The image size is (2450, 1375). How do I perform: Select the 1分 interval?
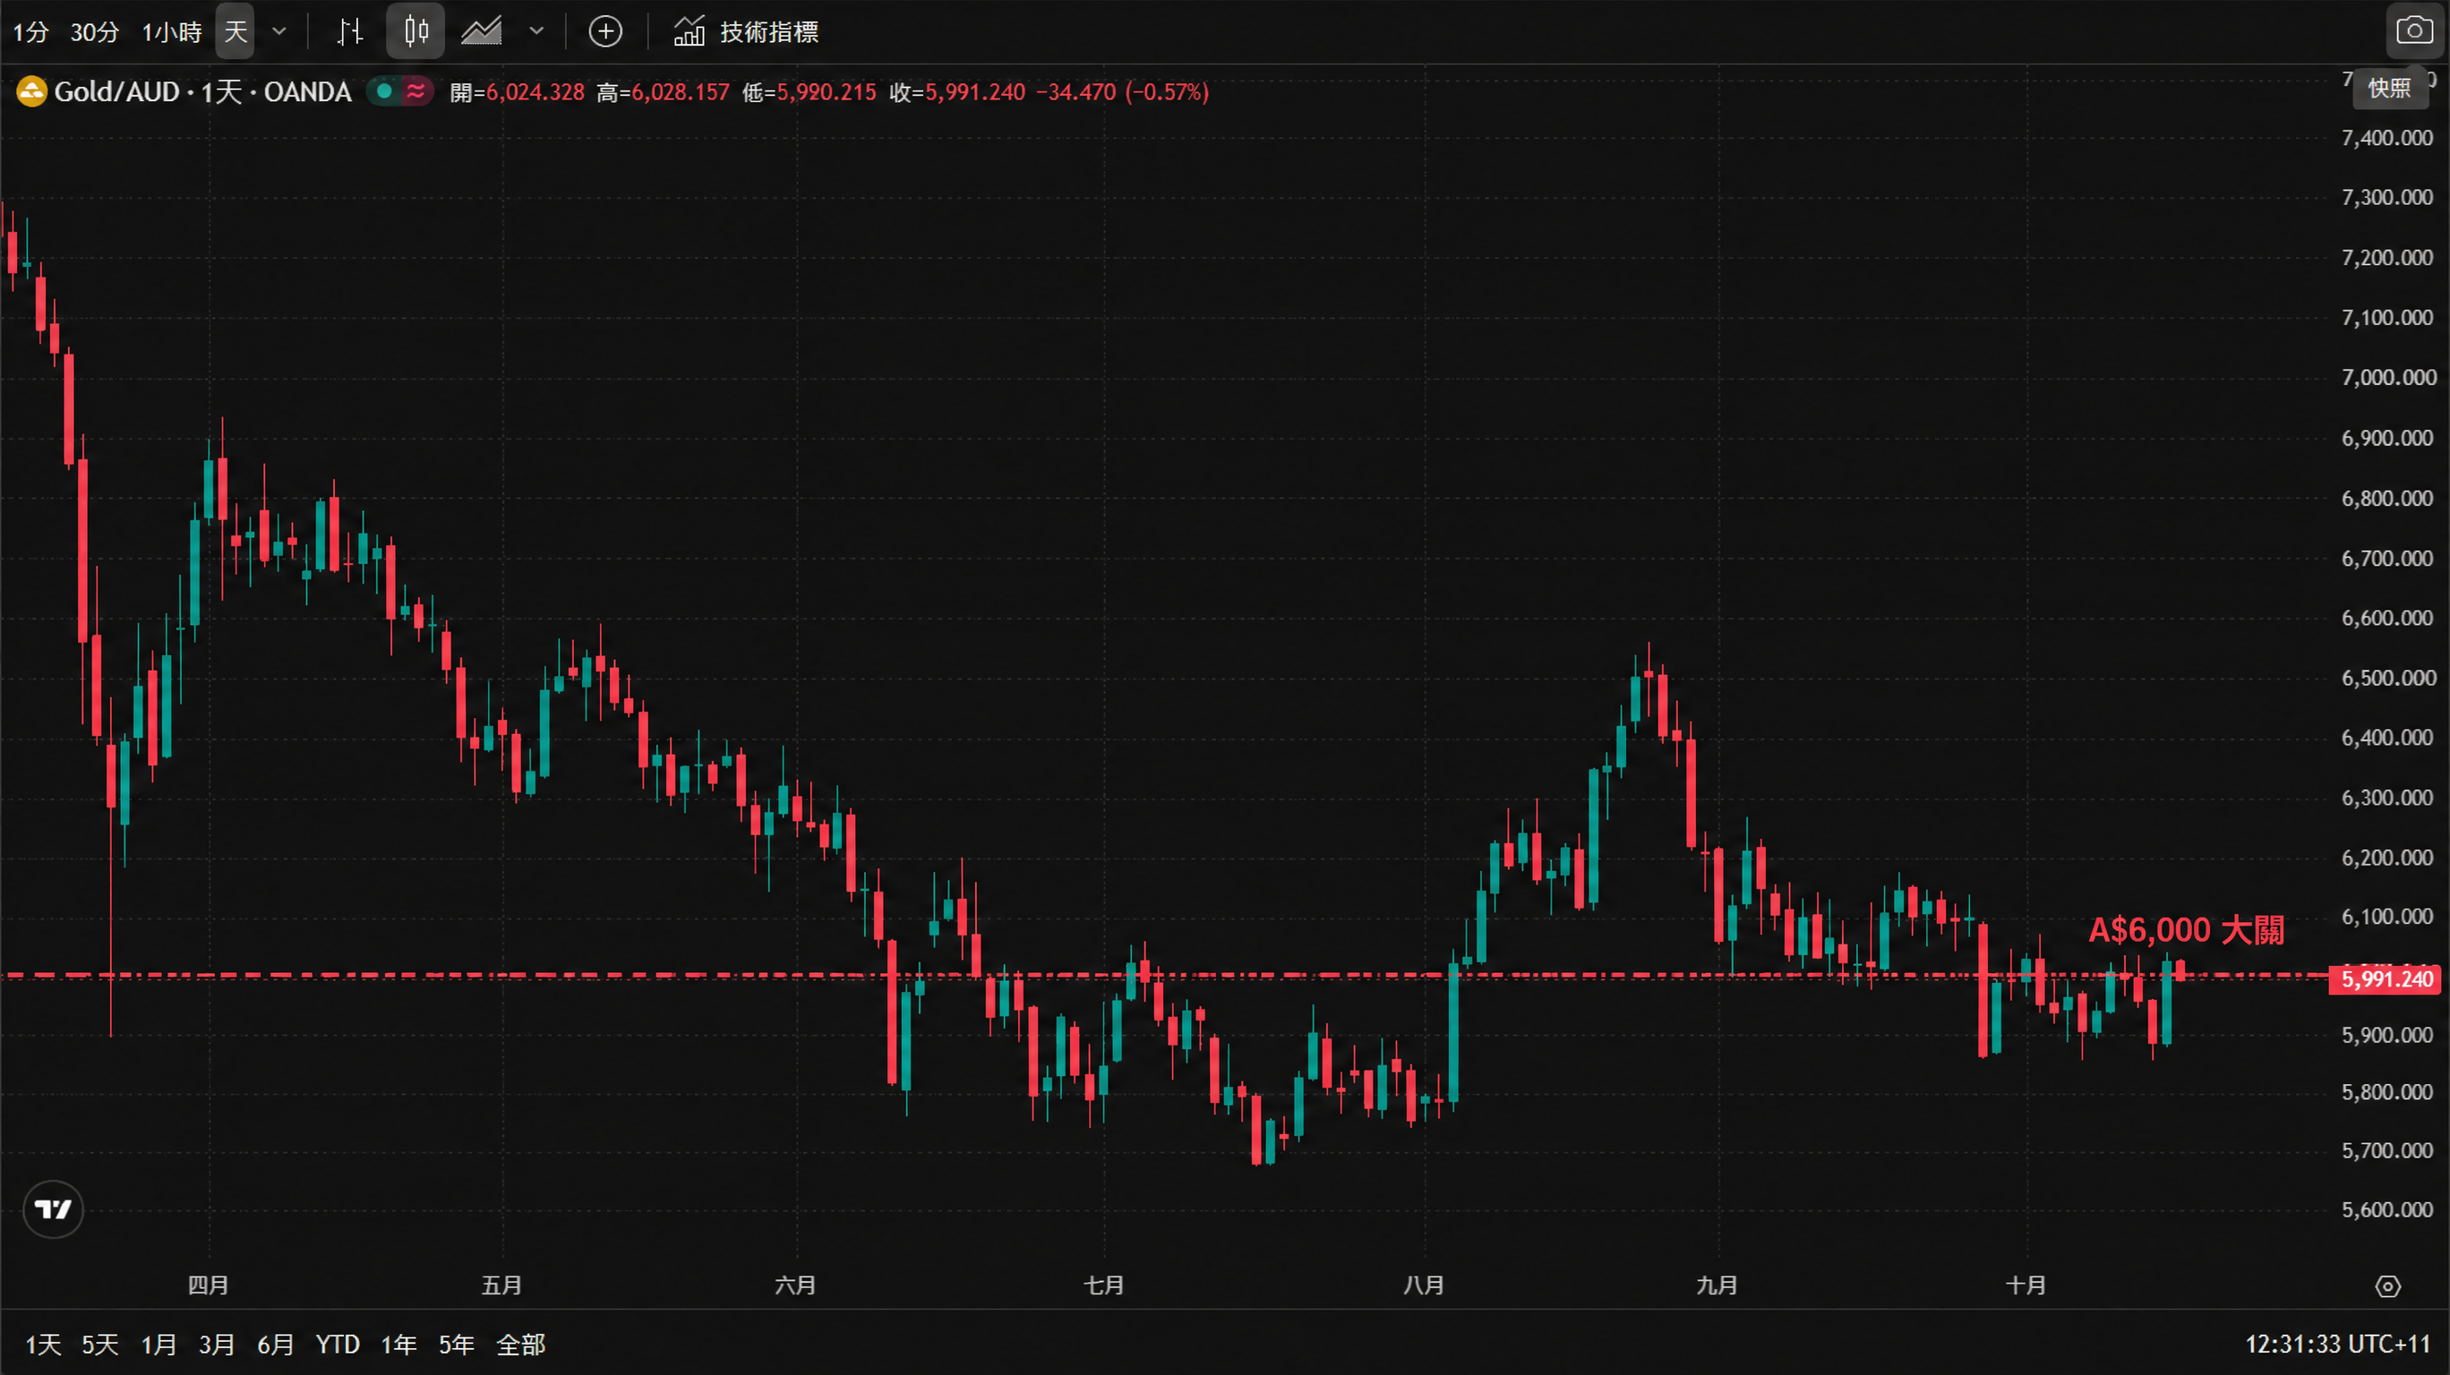[30, 32]
